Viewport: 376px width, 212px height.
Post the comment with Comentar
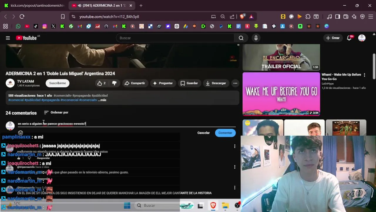click(x=225, y=133)
